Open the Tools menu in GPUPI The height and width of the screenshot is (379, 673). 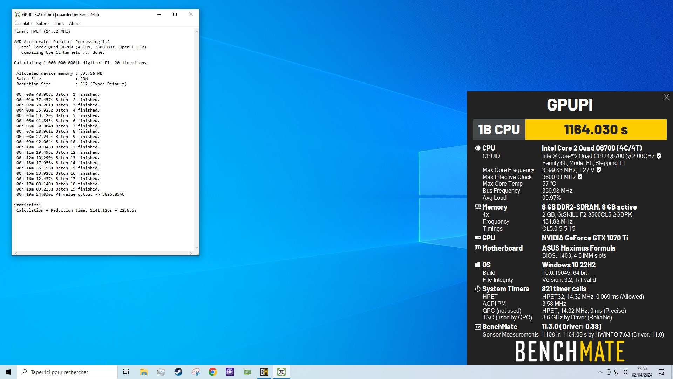[59, 24]
